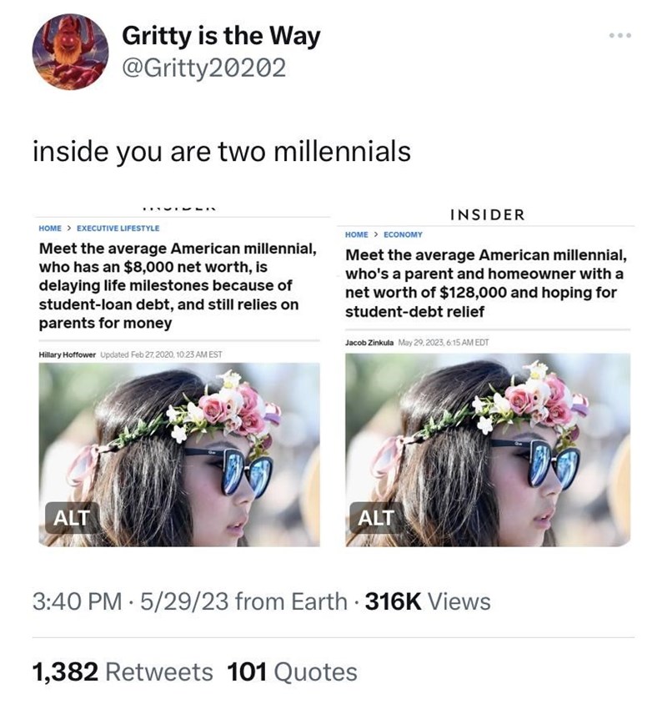View the 1,382 Retweets list

click(x=123, y=671)
